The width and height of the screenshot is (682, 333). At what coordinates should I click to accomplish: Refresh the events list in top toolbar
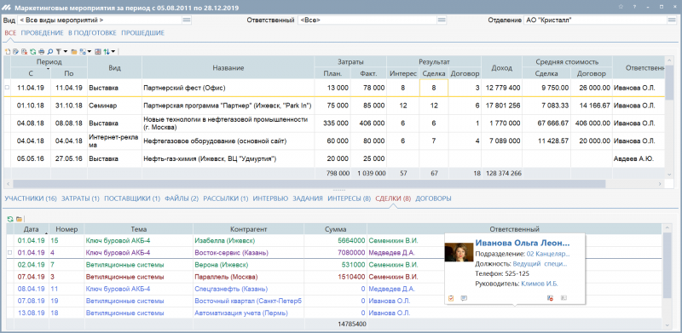(x=33, y=51)
